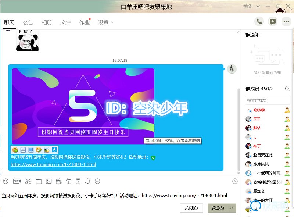Start a group voice call
Viewport: 294px width, 217px height.
click(259, 21)
